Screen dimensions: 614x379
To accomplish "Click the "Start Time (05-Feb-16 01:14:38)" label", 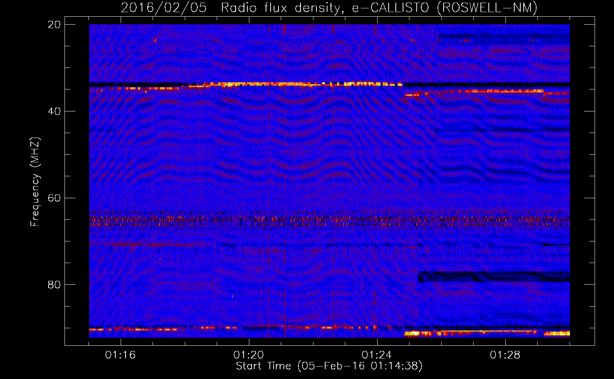I will [329, 366].
